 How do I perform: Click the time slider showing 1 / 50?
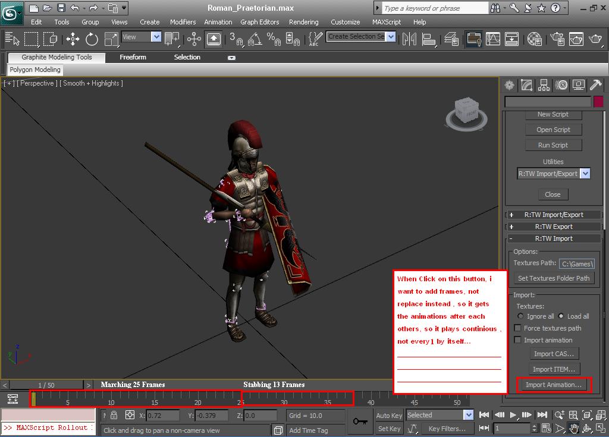tap(46, 385)
